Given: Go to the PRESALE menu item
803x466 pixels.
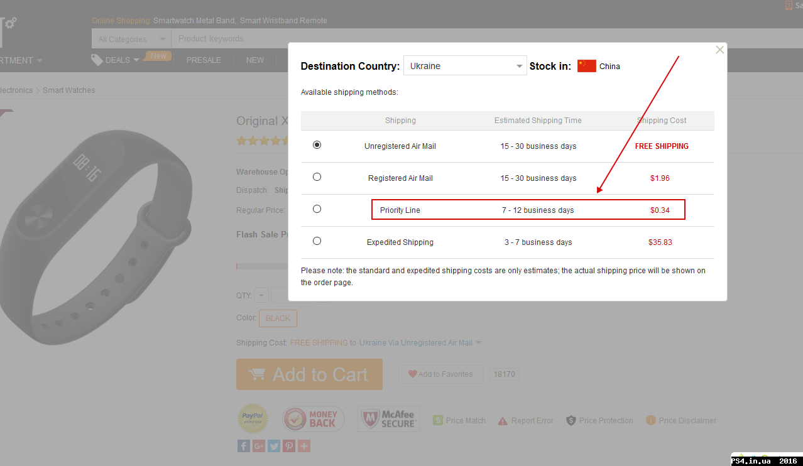Looking at the screenshot, I should coord(204,60).
